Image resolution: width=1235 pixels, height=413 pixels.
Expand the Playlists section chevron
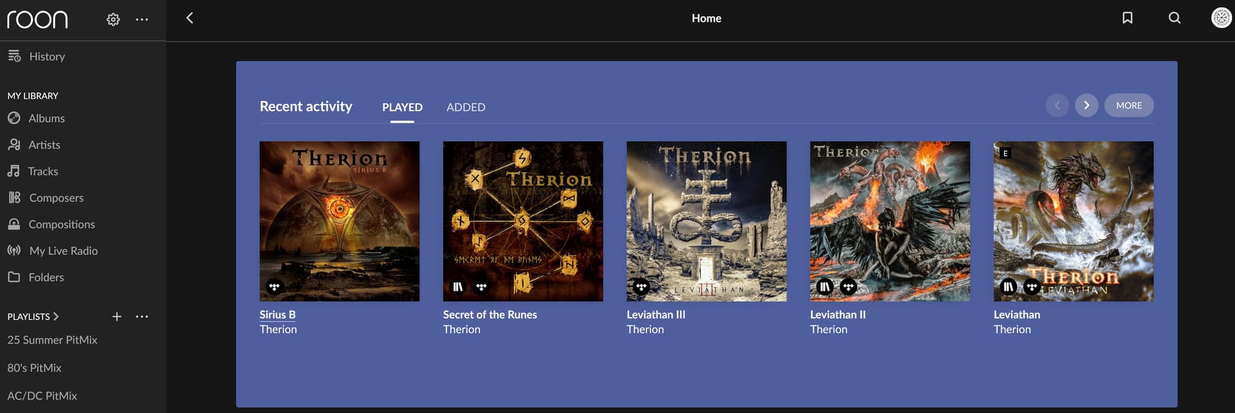pos(56,317)
